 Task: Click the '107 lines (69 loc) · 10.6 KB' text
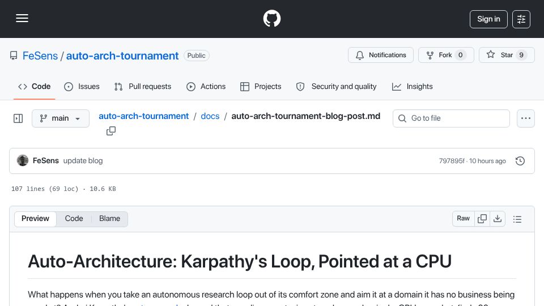[x=63, y=189]
